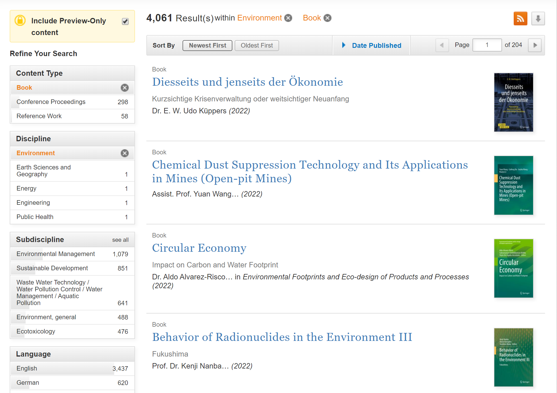This screenshot has height=393, width=557.
Task: Select Oldest First sort option
Action: click(x=257, y=46)
